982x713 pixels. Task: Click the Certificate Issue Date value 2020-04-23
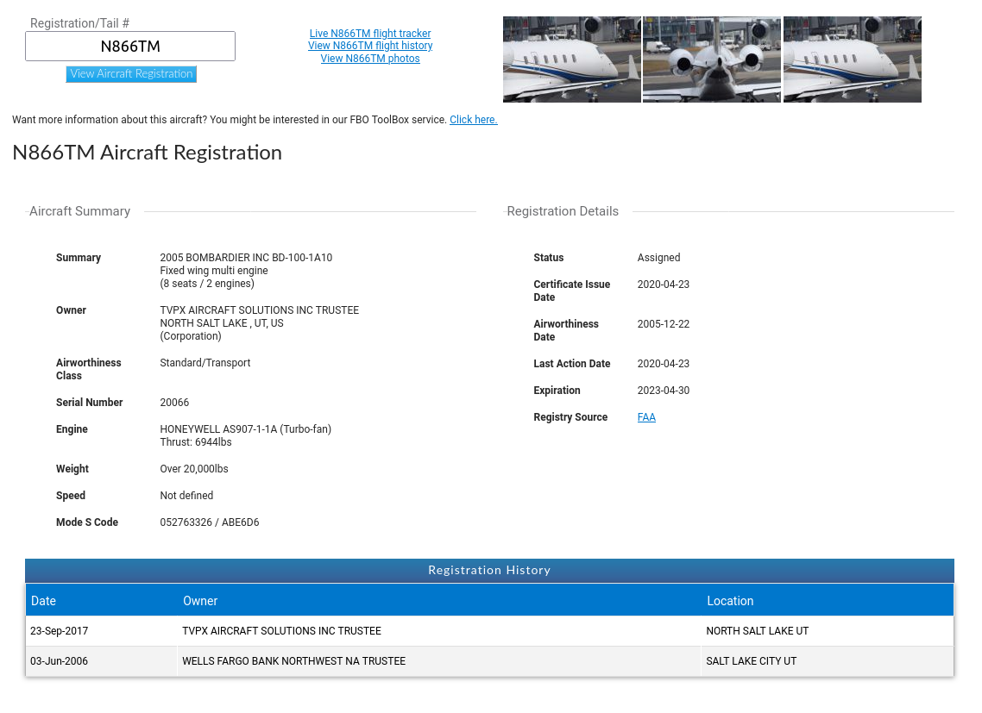click(x=664, y=285)
